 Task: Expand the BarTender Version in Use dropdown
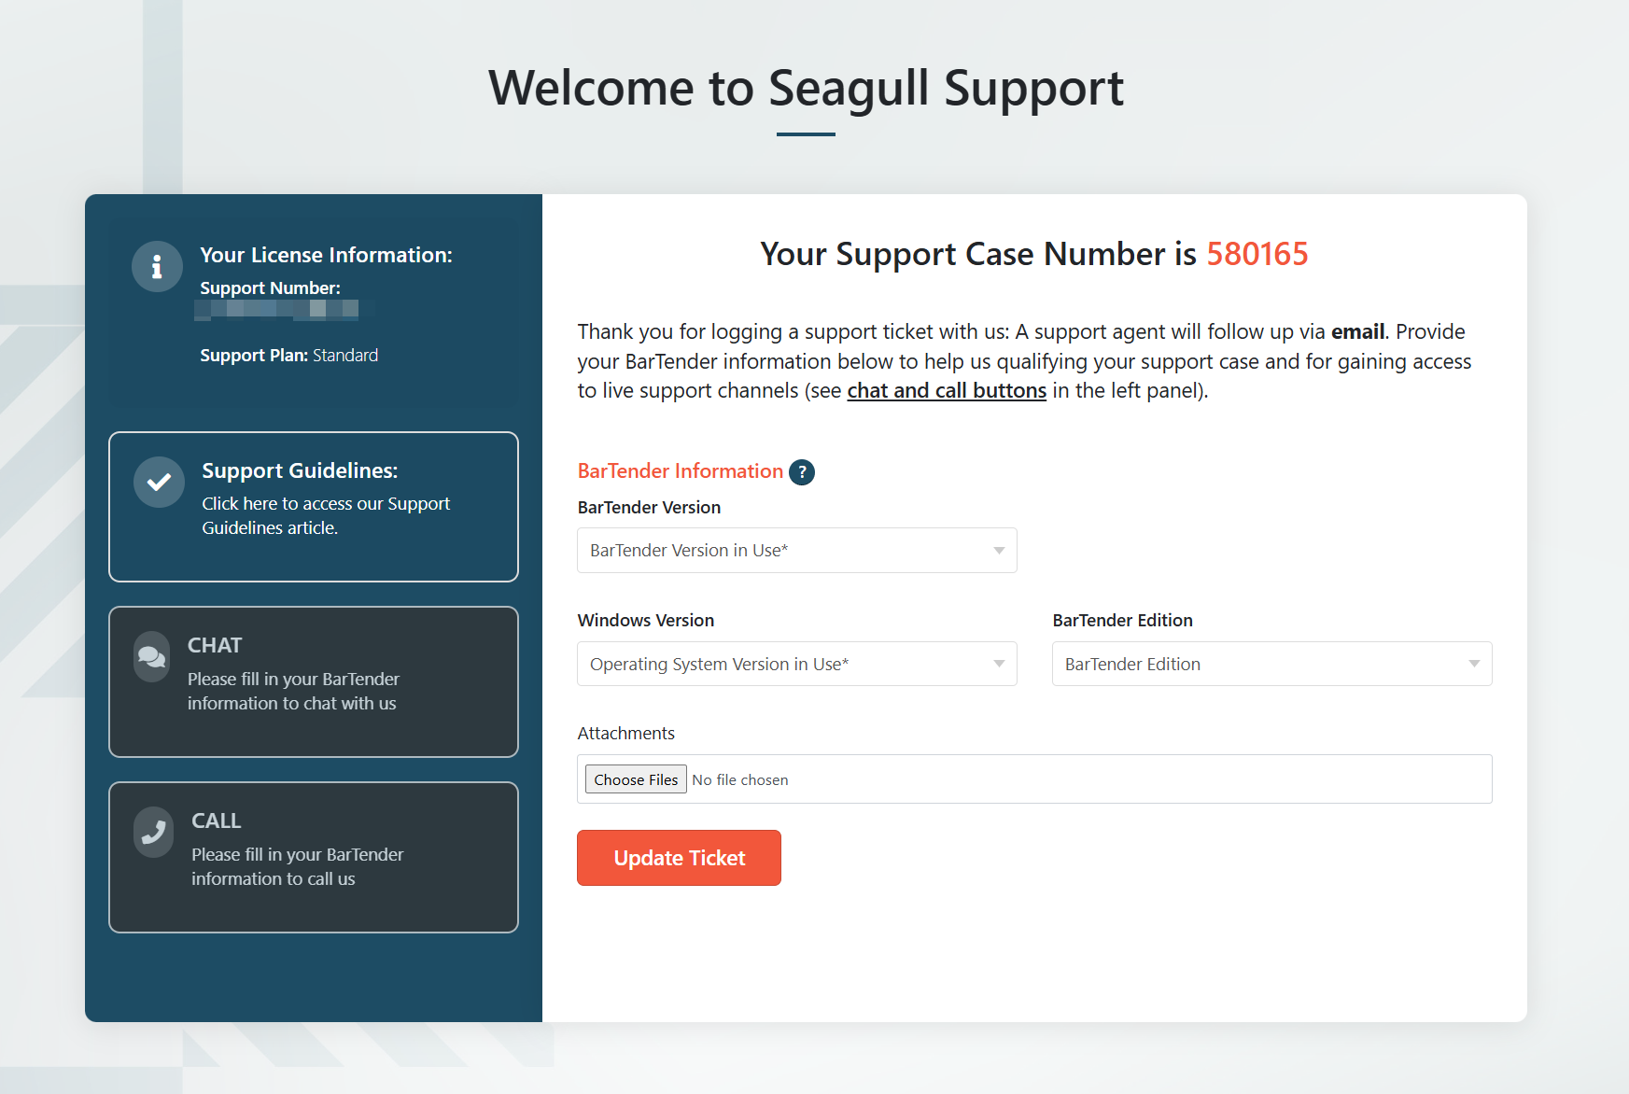[x=797, y=551]
